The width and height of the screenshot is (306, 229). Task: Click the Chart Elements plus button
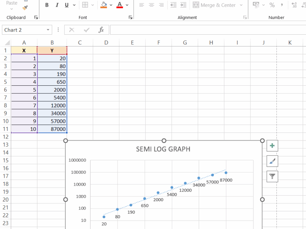click(272, 146)
